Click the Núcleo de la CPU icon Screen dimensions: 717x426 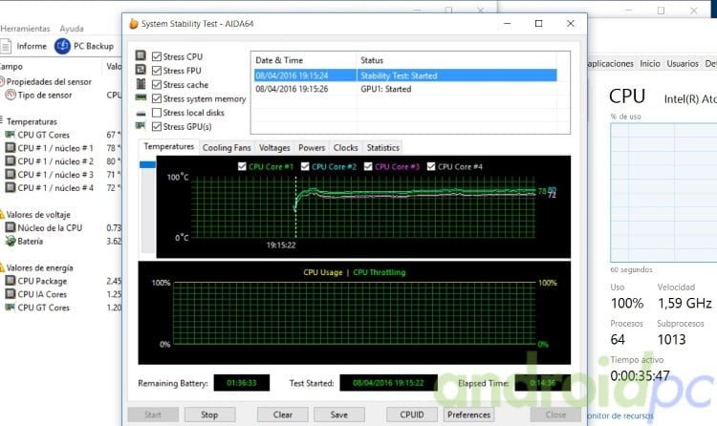click(10, 227)
